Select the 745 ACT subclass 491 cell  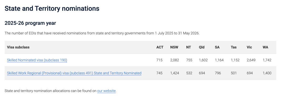point(159,73)
